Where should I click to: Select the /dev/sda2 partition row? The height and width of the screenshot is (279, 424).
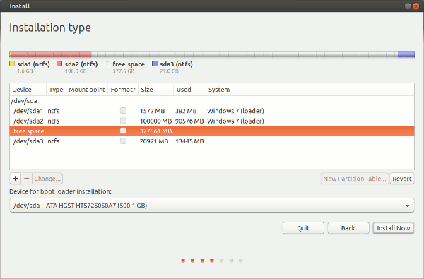[x=212, y=121]
